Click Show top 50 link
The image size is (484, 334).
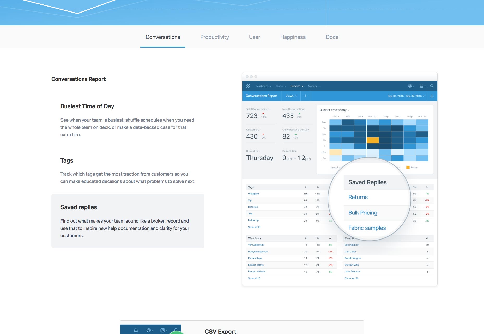[352, 278]
